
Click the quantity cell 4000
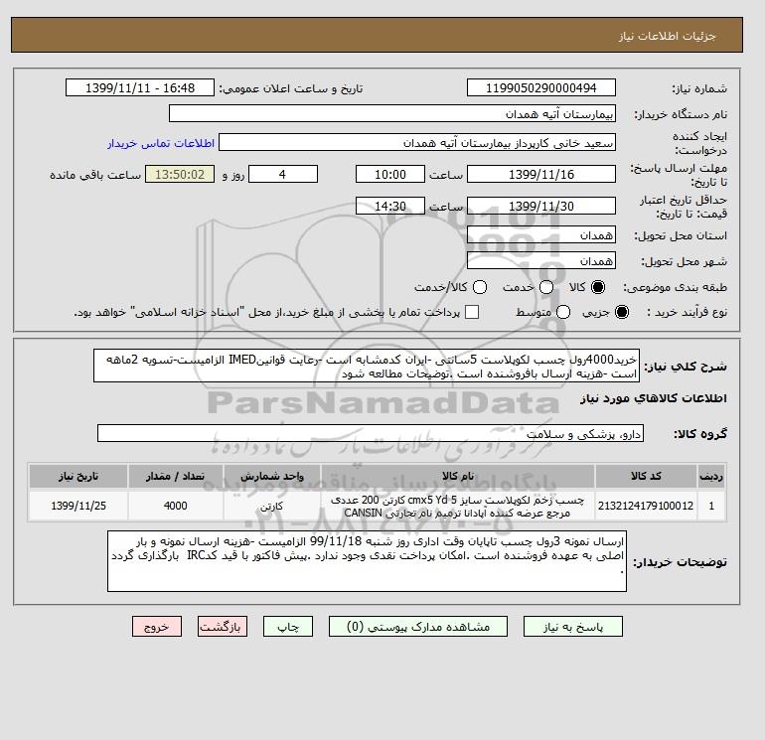175,506
